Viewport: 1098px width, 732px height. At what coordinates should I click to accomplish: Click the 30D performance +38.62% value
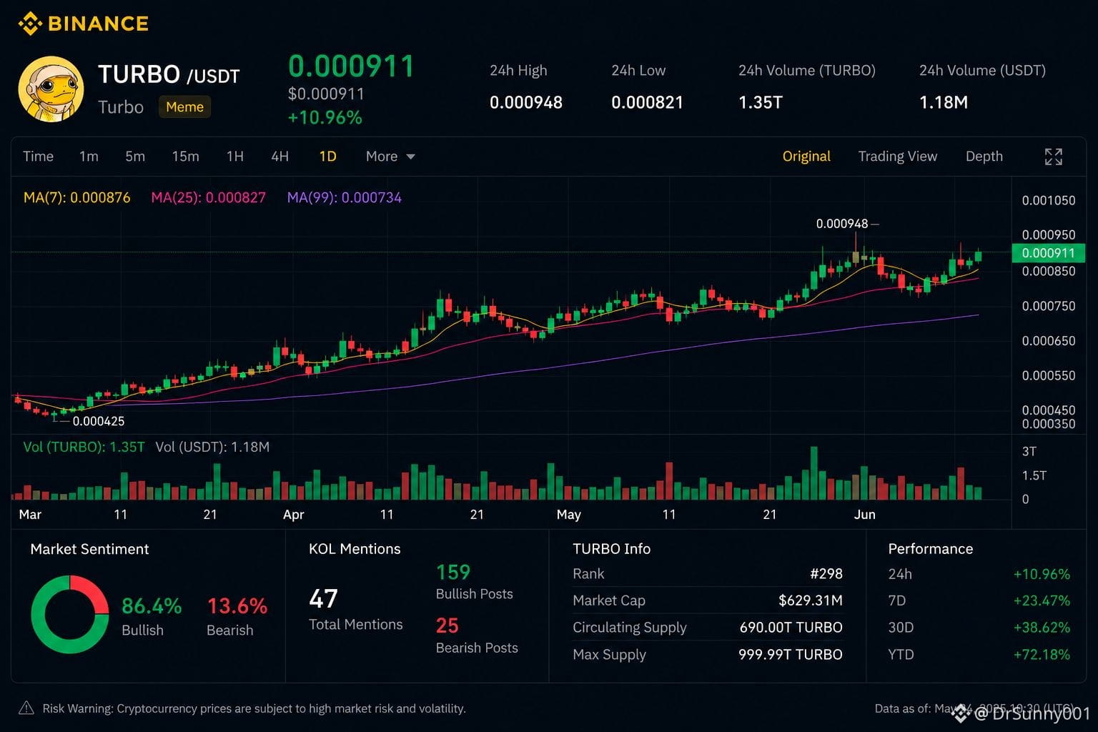point(1042,628)
